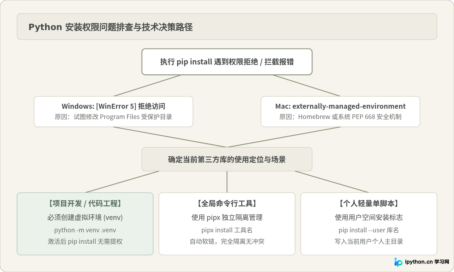454x272 pixels.
Task: Click the 'Windows: [WinError 5] 拒绝访问' heading
Action: [113, 106]
